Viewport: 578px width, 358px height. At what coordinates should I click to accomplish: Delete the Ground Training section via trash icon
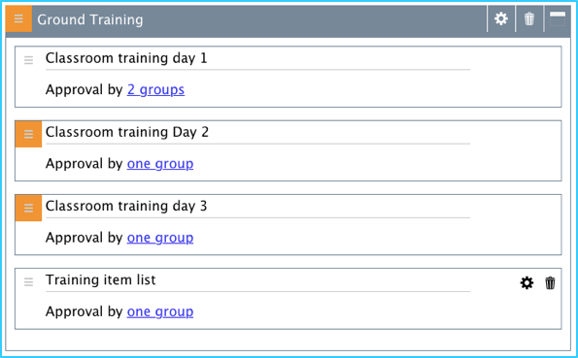(x=529, y=18)
